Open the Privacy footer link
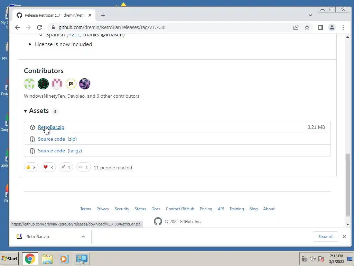The height and width of the screenshot is (266, 354). click(103, 209)
